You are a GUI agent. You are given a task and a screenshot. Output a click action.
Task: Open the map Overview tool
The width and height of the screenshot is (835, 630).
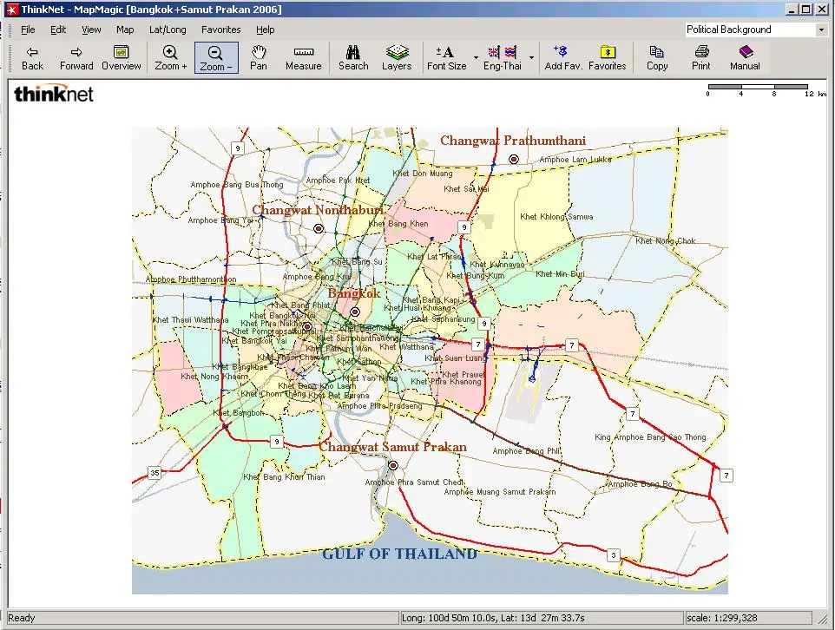(x=122, y=57)
